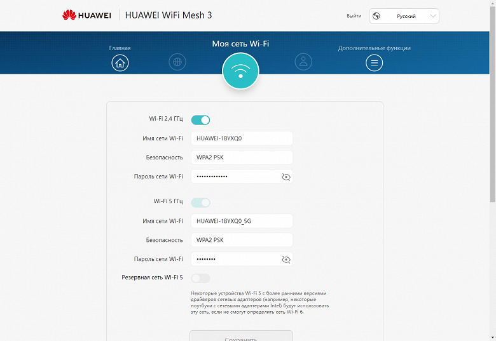The width and height of the screenshot is (496, 341).
Task: Click the globe icon in language selector
Action: point(376,16)
